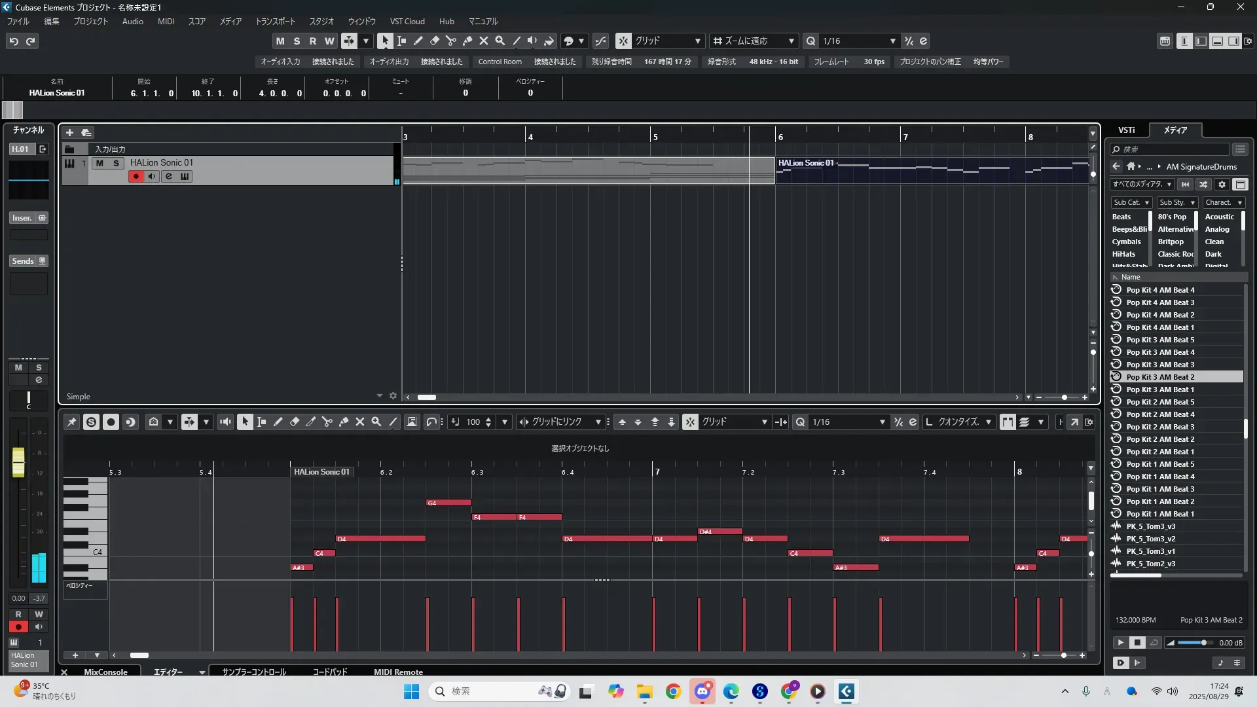Select the Glue tool in main toolbar
Viewport: 1257px width, 707px height.
[467, 41]
